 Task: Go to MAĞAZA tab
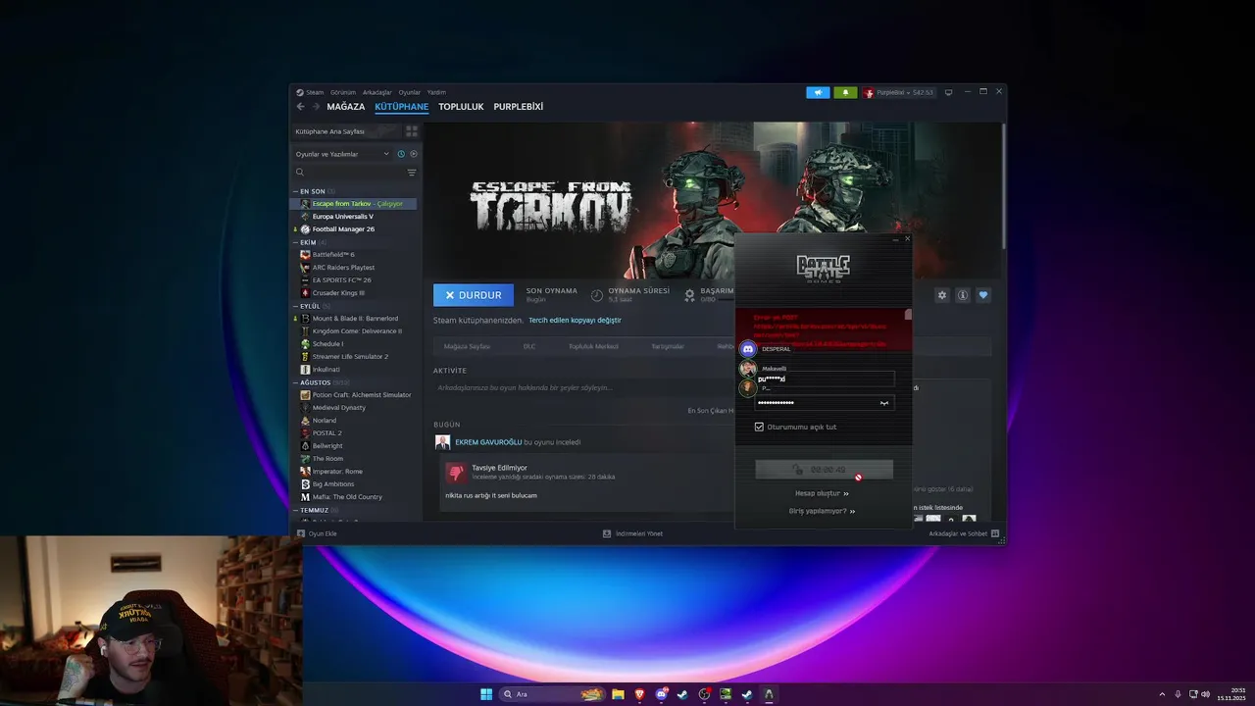click(x=346, y=107)
